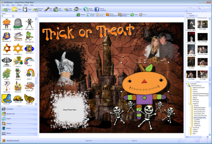
Task: Switch to the Templates panel
Action: coord(19,109)
